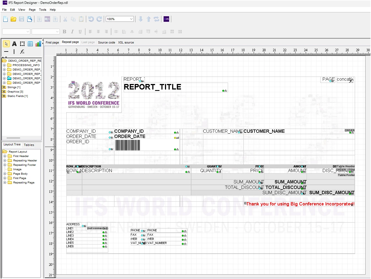Select the REPORT_TITLE field on the canvas
The height and width of the screenshot is (279, 371).
[176, 87]
